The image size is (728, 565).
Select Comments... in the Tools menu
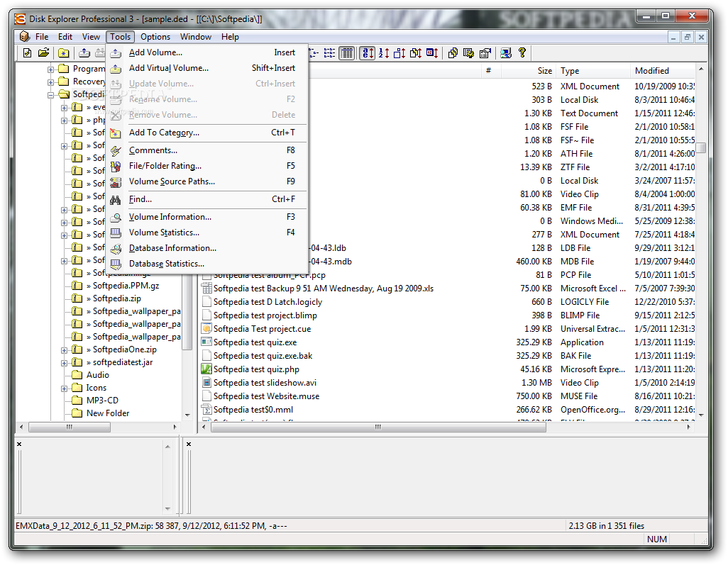[x=207, y=150]
